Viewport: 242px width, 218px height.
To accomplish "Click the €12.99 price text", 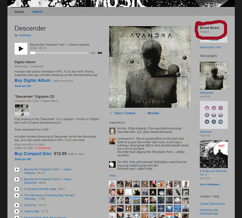I will click(x=60, y=153).
